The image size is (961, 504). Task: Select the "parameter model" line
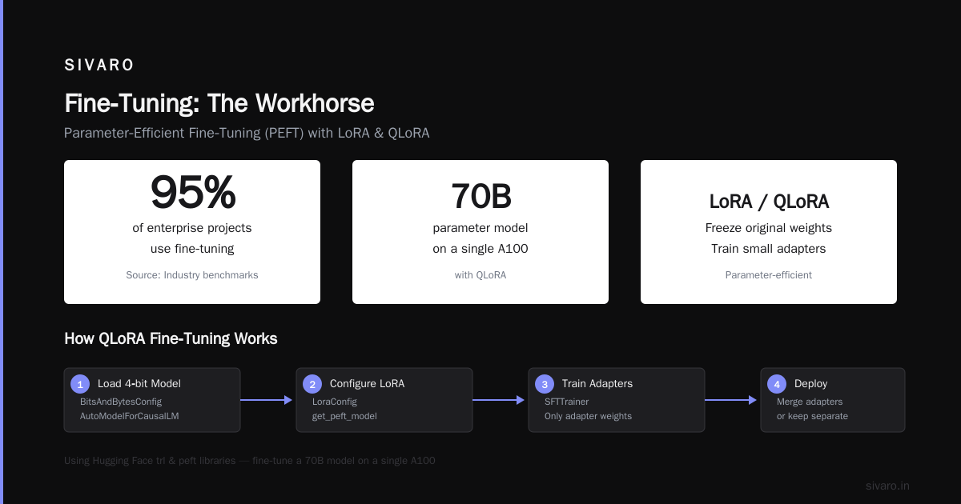(x=480, y=228)
